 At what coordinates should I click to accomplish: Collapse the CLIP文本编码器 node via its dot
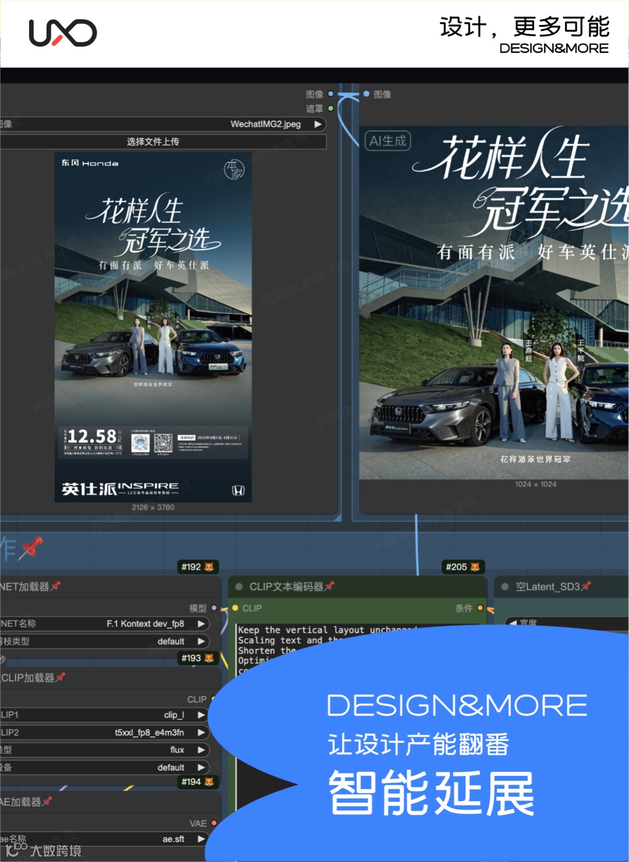[239, 587]
